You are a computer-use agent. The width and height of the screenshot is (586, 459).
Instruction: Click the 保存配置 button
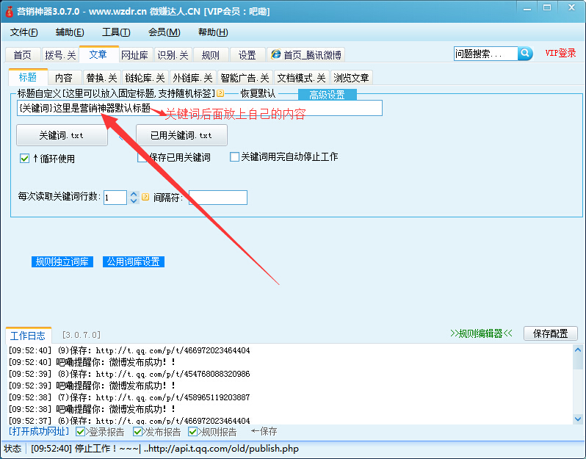pos(551,333)
